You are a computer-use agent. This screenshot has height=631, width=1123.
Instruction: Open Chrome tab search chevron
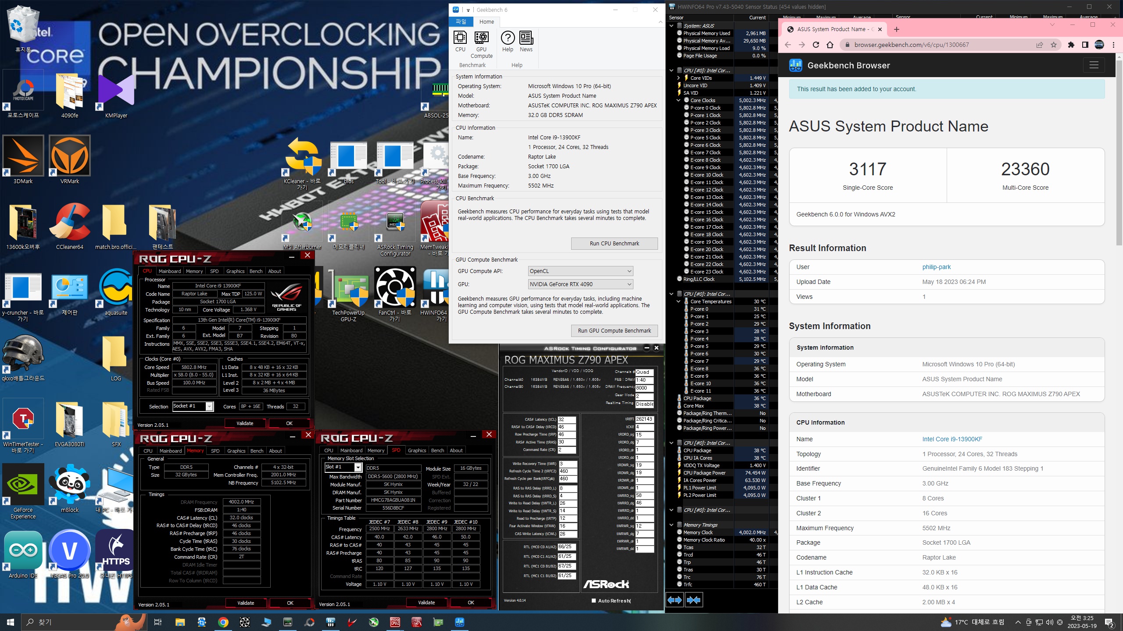1052,25
